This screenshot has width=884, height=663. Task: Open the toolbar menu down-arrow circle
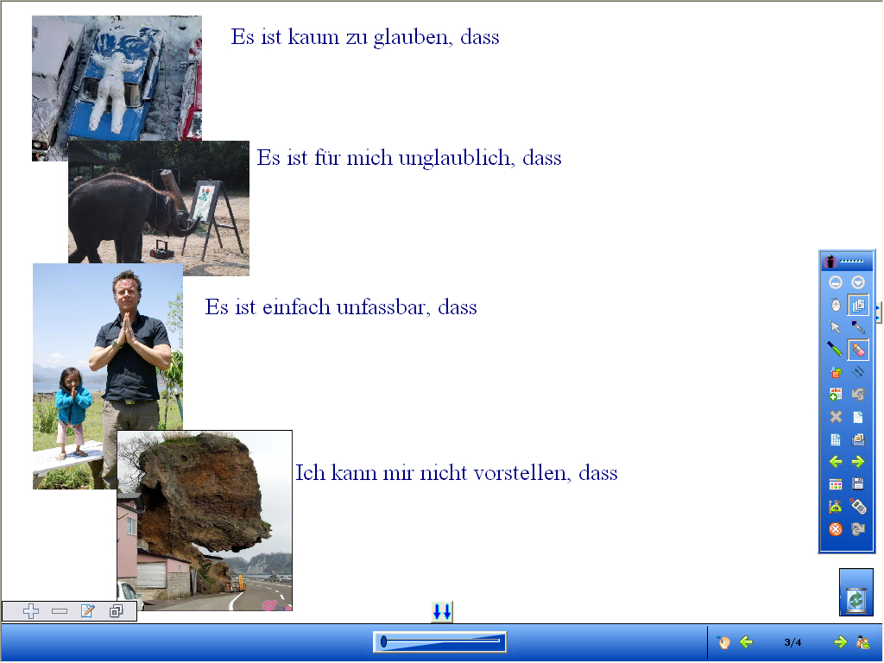point(858,282)
